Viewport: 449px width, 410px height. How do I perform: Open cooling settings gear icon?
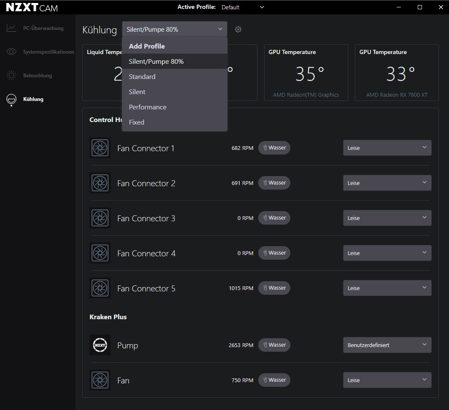pos(238,29)
